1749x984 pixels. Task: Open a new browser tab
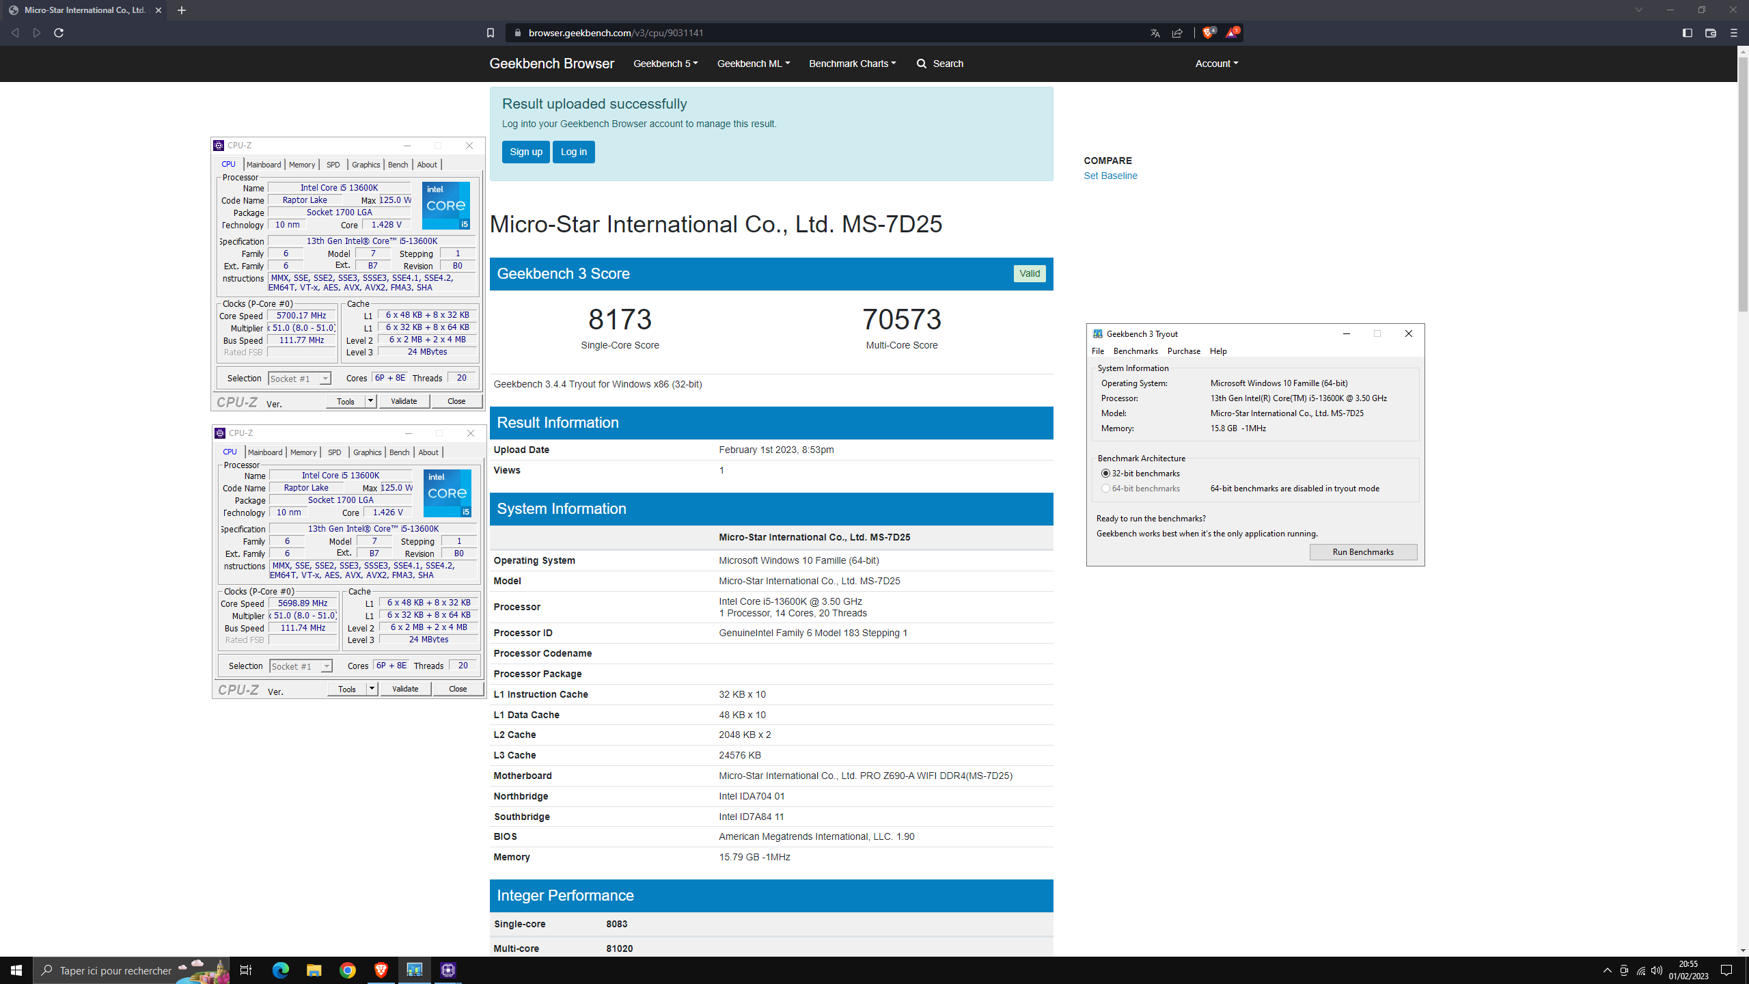[181, 10]
